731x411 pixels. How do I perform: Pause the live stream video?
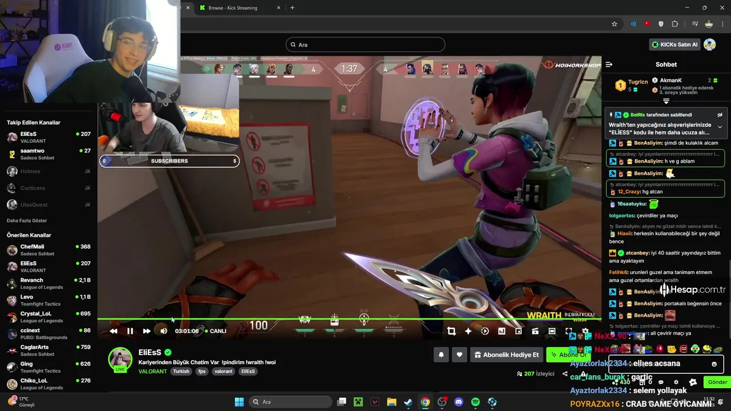pos(130,331)
